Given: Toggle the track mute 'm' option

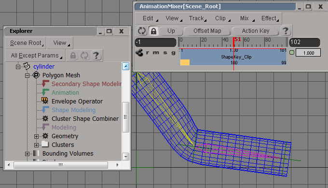Looking at the screenshot, I should pos(156,53).
